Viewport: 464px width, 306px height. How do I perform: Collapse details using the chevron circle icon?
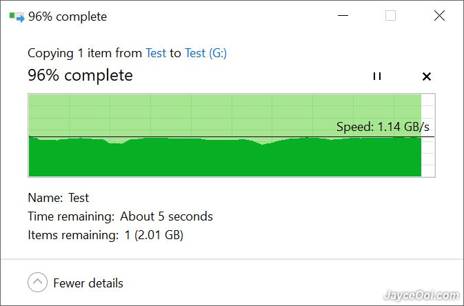(x=38, y=282)
